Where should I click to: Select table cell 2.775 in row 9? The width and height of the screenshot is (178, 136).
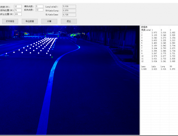(x=163, y=53)
